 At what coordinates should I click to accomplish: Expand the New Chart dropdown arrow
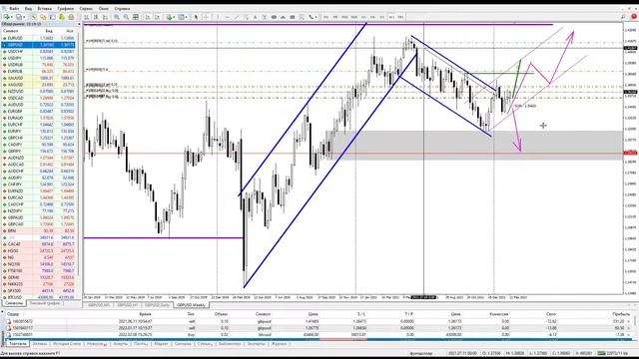coord(12,17)
